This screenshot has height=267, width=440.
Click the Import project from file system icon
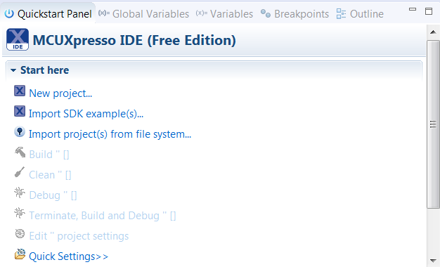tap(20, 132)
